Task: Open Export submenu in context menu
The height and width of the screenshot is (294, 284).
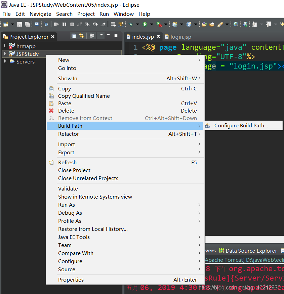Action: (125, 153)
